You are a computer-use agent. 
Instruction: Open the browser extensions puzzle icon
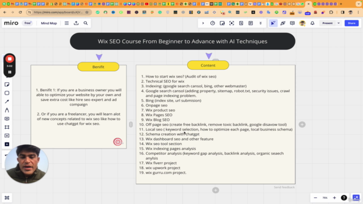(331, 12)
